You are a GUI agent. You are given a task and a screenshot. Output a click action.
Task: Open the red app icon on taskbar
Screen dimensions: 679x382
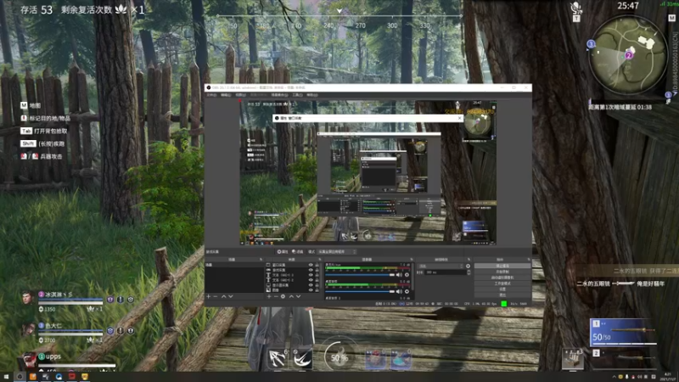coord(71,376)
